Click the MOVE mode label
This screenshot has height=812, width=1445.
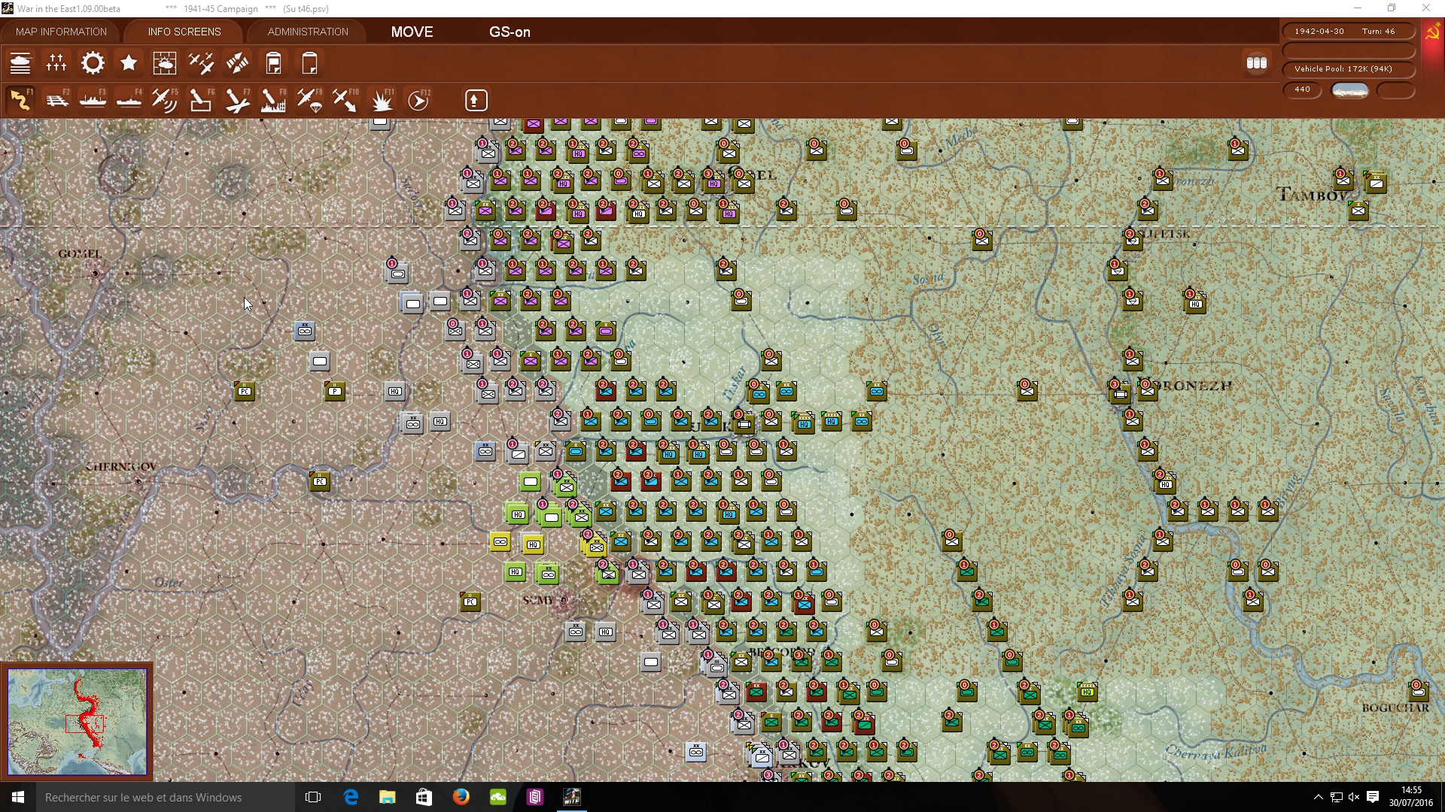(x=412, y=32)
